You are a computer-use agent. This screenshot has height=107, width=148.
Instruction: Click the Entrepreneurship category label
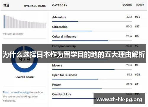pyautogui.click(x=64, y=46)
